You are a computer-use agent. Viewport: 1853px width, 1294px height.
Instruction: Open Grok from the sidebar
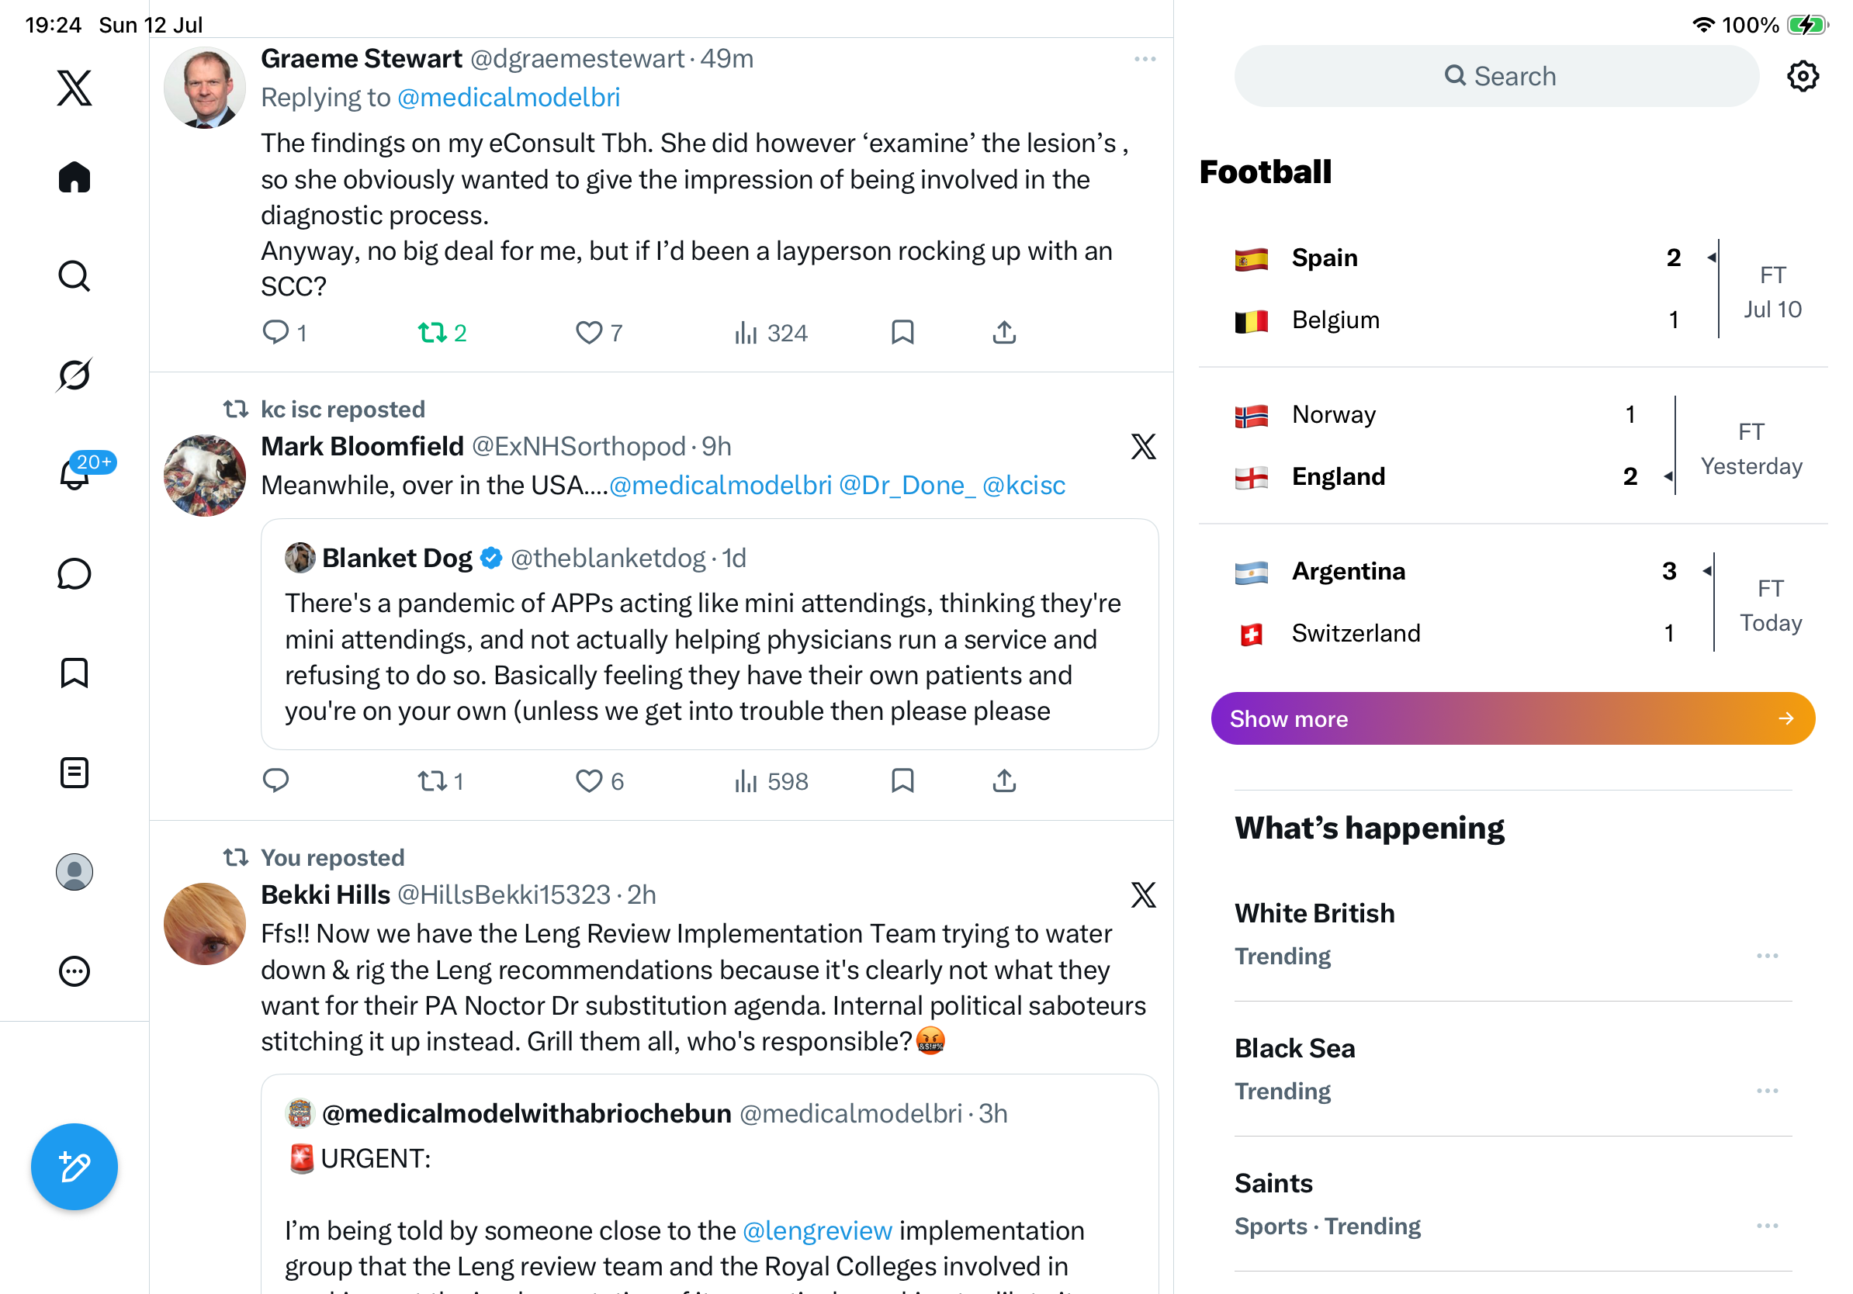(x=74, y=375)
